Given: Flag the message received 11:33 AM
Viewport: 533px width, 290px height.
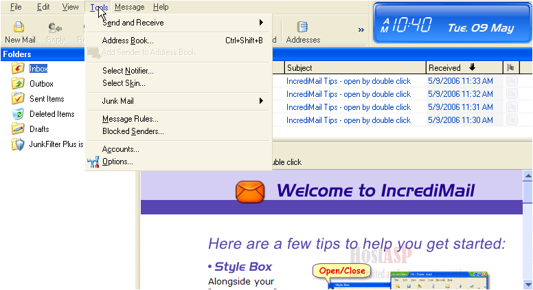Looking at the screenshot, I should point(512,81).
